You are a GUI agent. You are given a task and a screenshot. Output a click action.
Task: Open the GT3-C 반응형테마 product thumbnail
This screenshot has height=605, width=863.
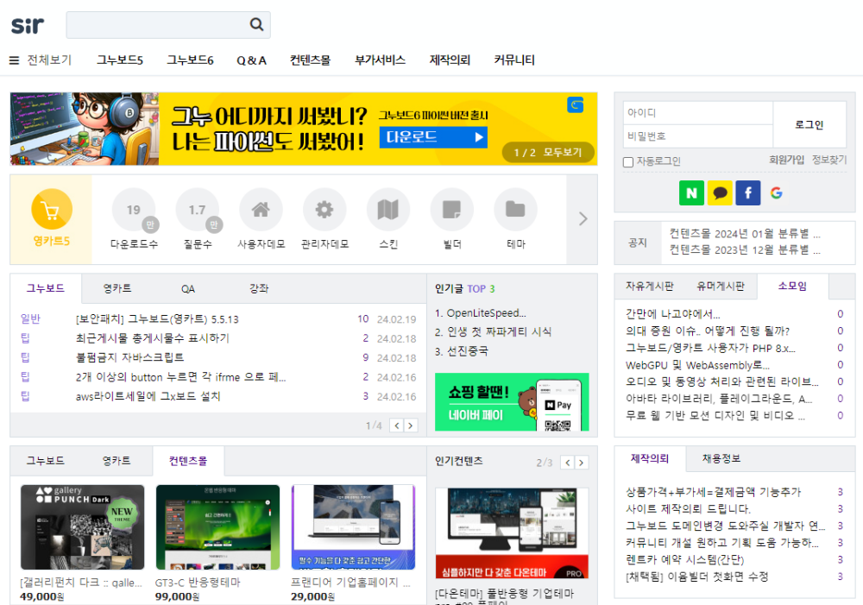pos(218,526)
